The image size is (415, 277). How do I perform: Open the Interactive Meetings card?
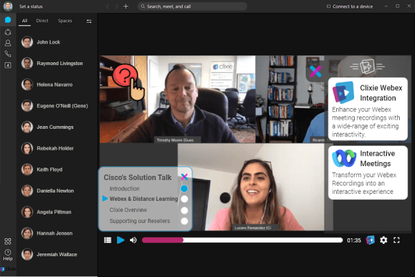pyautogui.click(x=368, y=172)
